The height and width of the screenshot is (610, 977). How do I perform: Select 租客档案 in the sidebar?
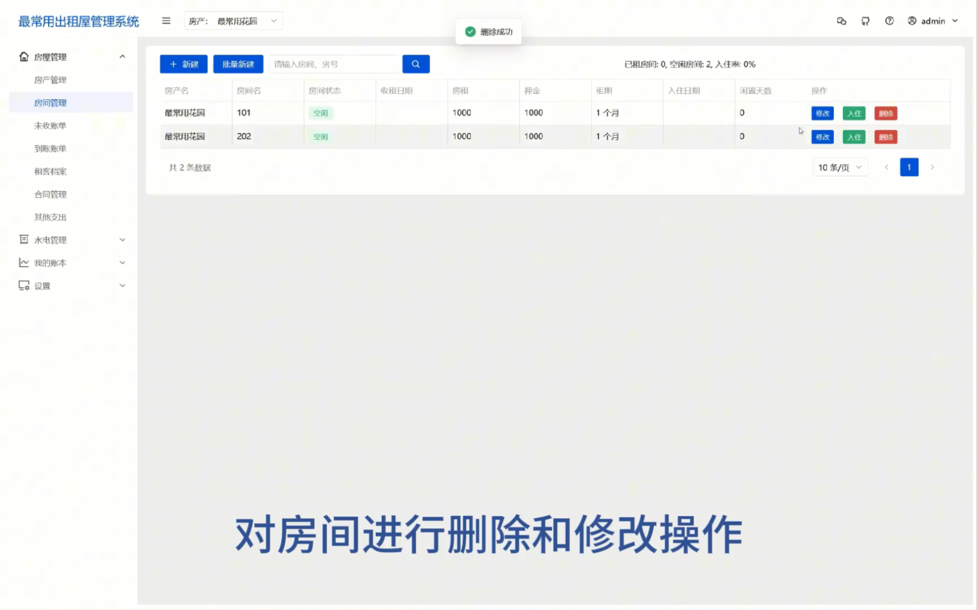[x=50, y=171]
